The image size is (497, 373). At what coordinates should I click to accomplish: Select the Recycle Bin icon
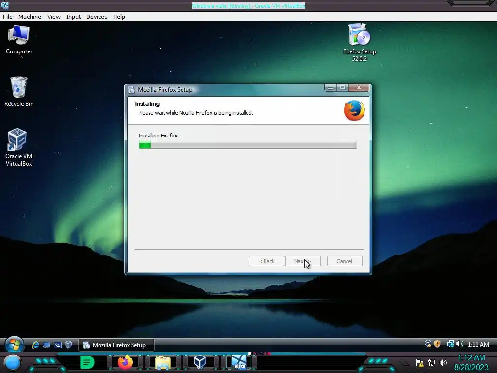click(x=19, y=92)
